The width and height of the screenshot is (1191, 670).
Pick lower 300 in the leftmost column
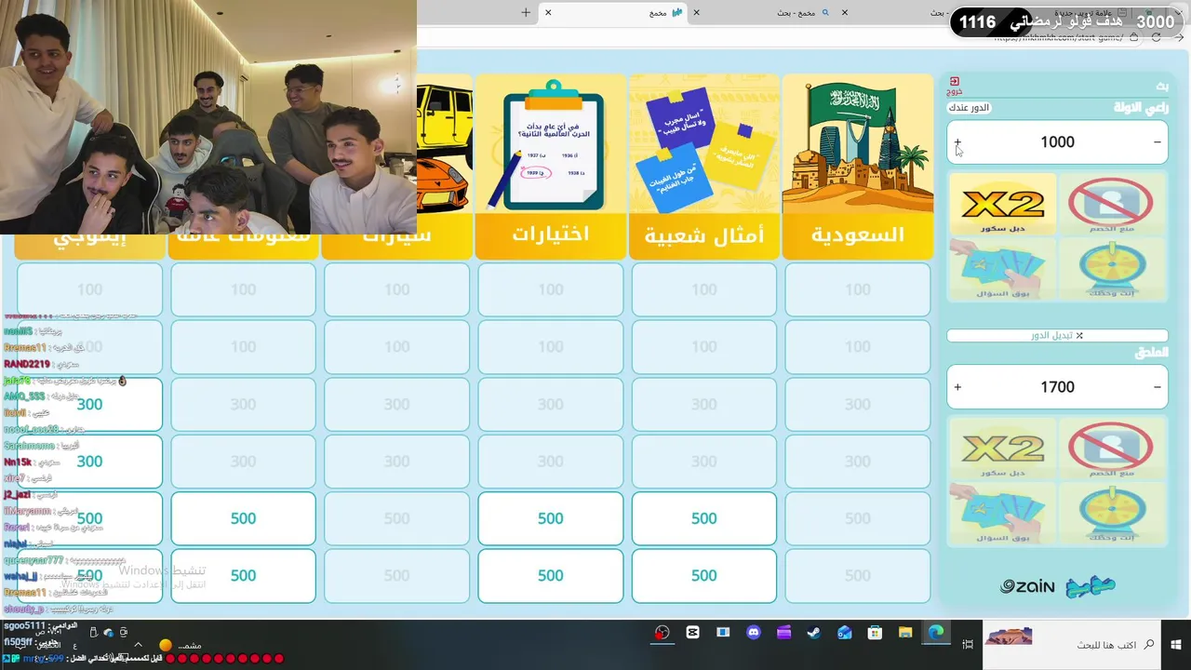(x=89, y=461)
